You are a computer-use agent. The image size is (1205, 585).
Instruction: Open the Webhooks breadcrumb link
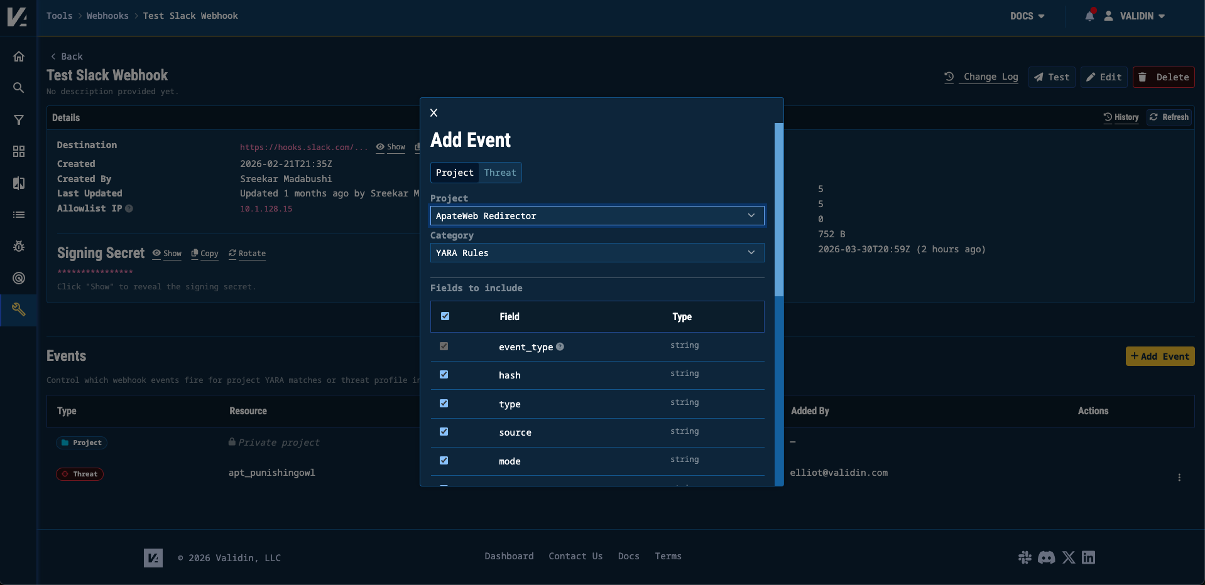107,16
